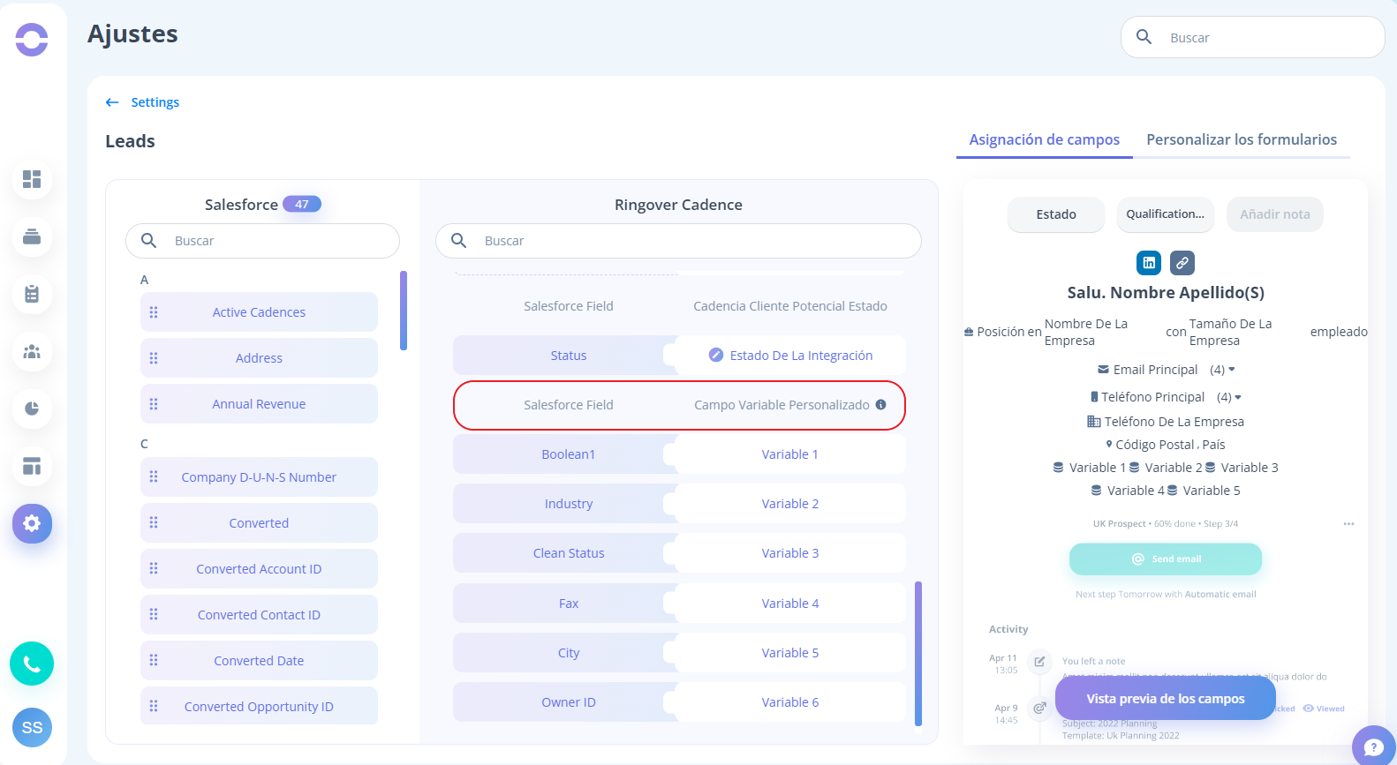Click the Ringover Cadence list scrollbar

pyautogui.click(x=918, y=653)
